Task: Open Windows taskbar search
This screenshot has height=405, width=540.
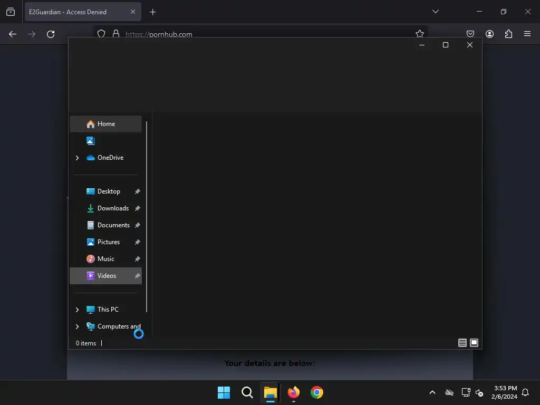Action: click(247, 392)
